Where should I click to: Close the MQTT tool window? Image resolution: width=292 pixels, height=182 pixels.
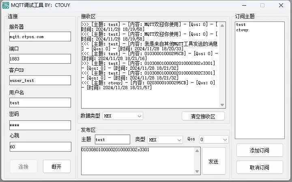click(x=281, y=5)
